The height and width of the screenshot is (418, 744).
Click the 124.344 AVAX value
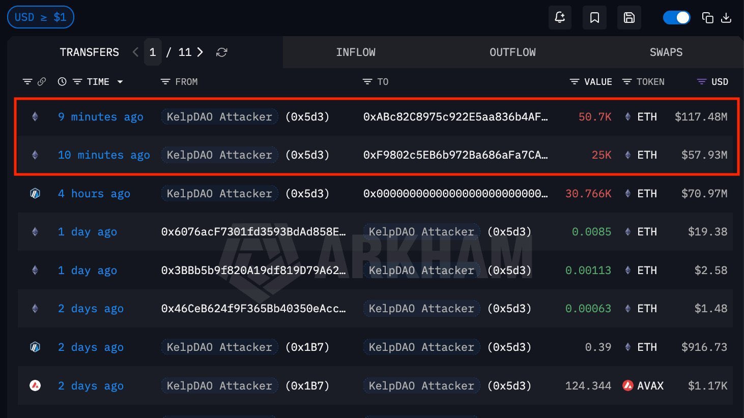pyautogui.click(x=588, y=386)
